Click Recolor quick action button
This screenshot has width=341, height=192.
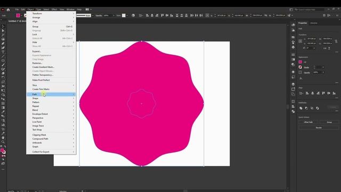tap(319, 128)
